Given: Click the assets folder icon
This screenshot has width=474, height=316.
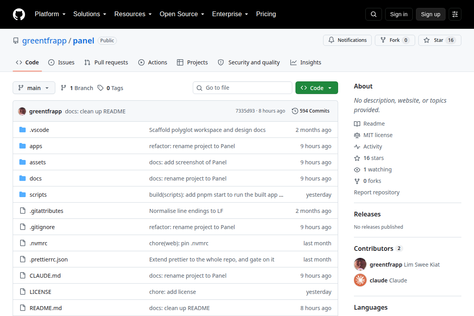Looking at the screenshot, I should (23, 162).
